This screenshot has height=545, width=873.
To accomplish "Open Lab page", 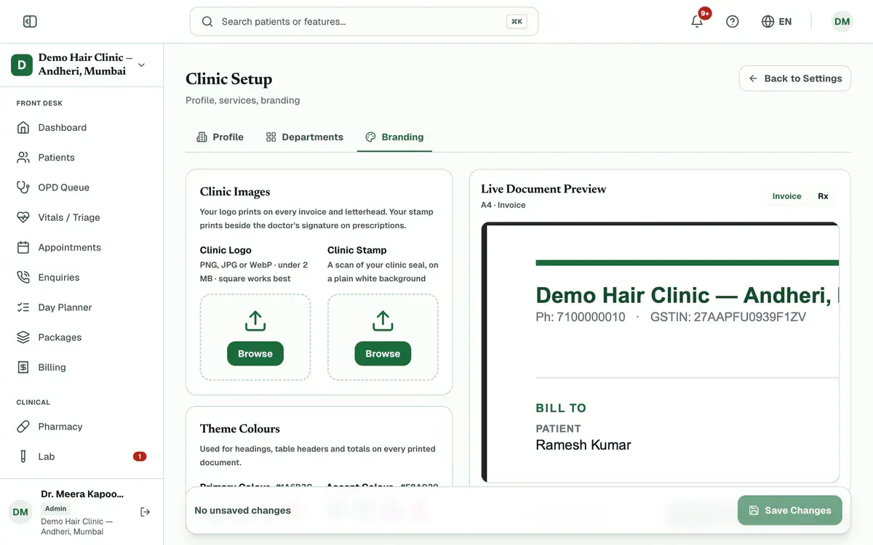I will (x=81, y=456).
